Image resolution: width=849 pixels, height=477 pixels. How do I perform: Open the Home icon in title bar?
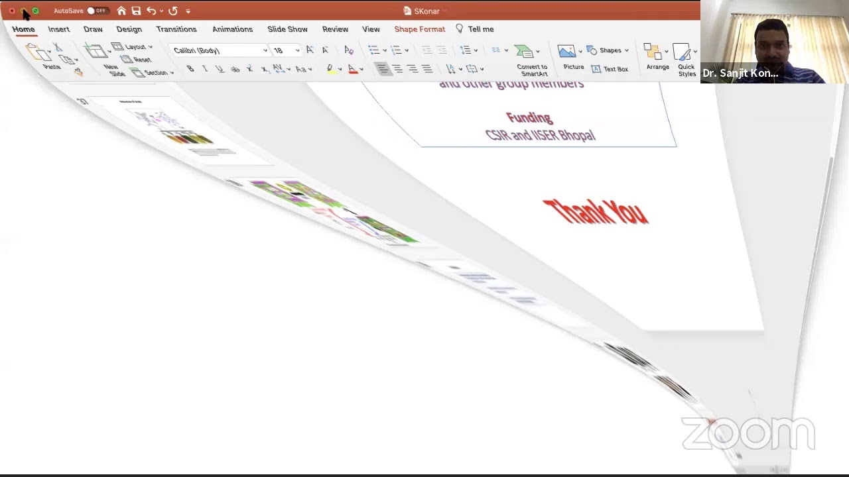point(121,11)
